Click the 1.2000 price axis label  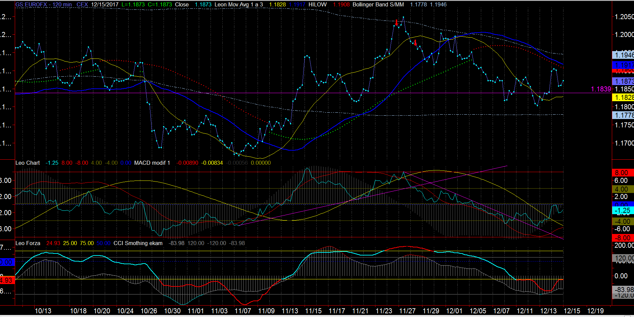[624, 35]
